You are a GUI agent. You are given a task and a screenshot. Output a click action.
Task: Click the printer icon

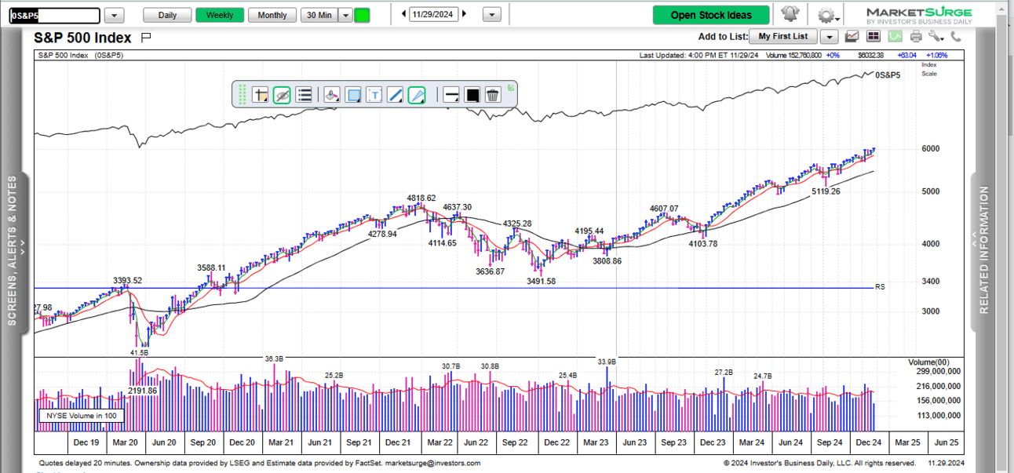pos(916,36)
